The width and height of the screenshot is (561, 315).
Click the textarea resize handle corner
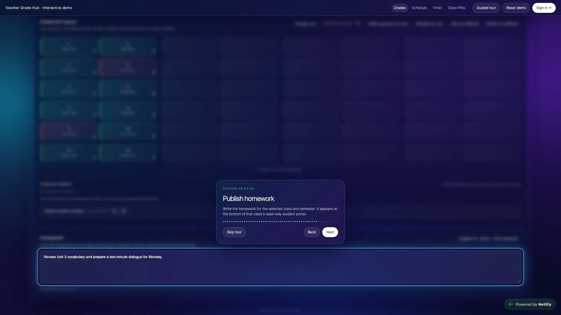click(519, 281)
